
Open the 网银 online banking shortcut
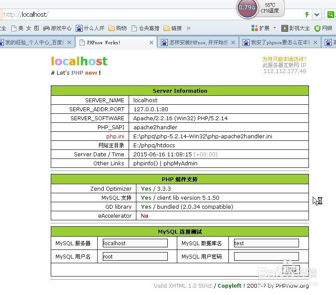coord(324,28)
